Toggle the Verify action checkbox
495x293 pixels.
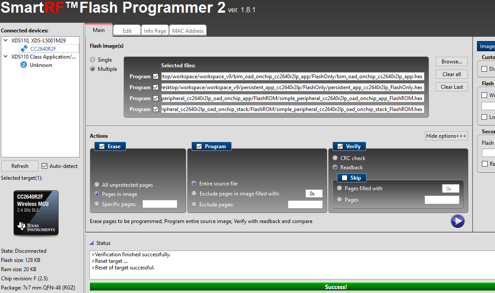340,146
